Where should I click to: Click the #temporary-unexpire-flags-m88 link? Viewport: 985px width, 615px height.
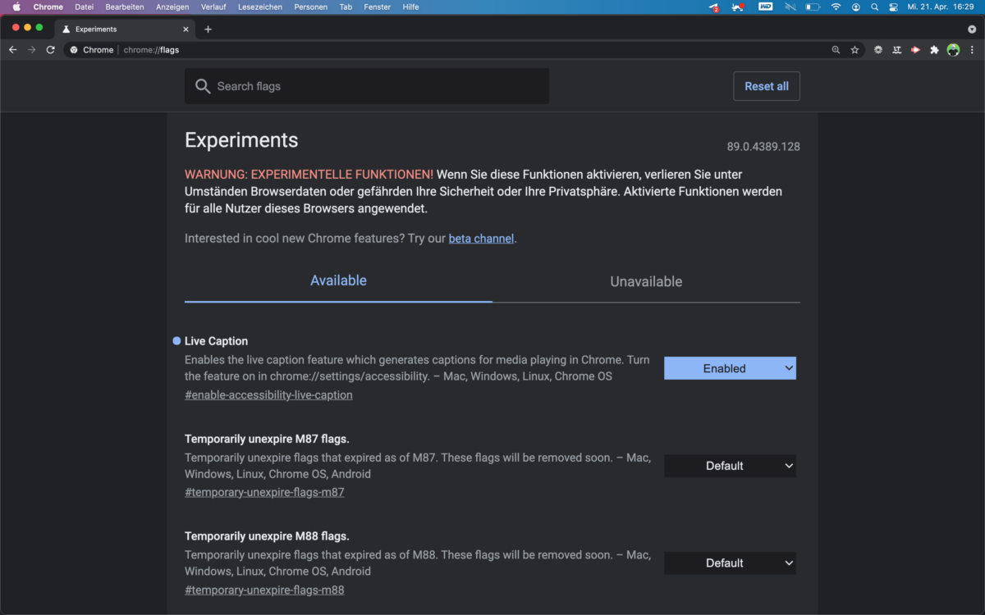pyautogui.click(x=264, y=590)
